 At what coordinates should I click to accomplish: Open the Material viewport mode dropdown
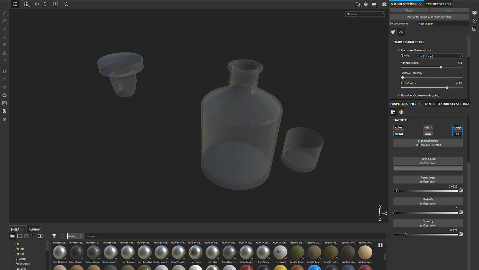point(366,14)
